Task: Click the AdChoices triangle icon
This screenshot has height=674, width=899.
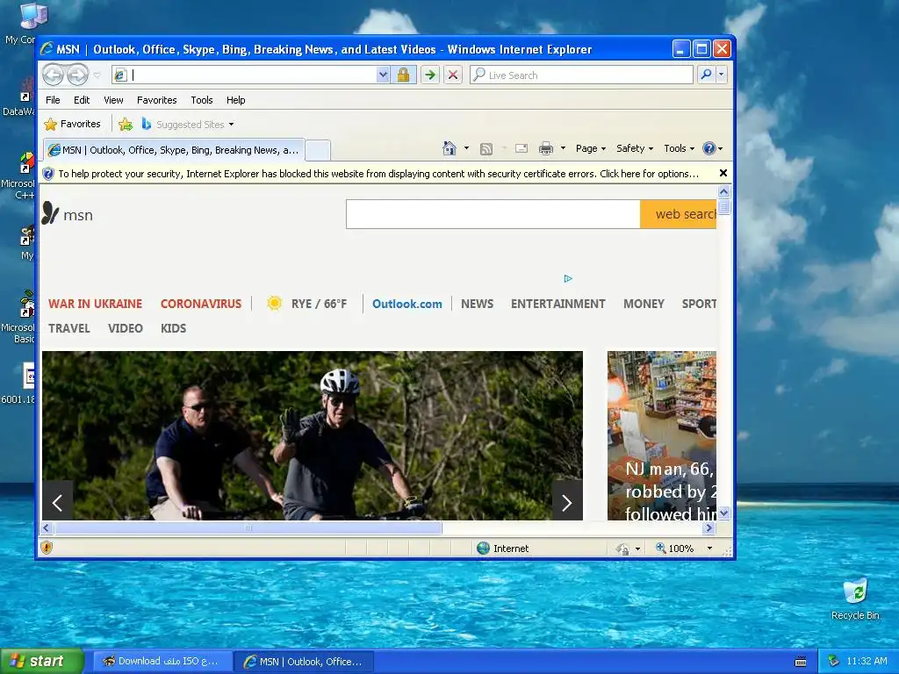Action: 568,278
